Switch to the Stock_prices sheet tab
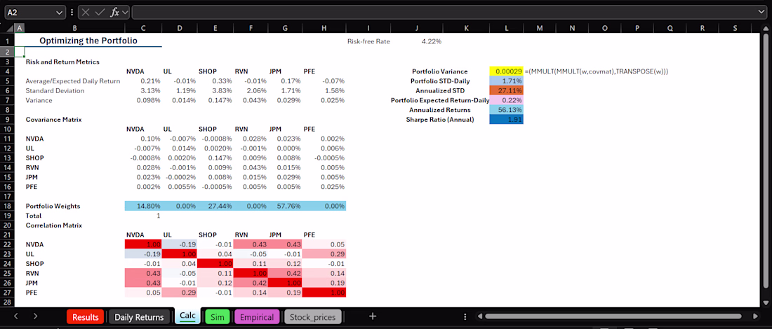Viewport: 772px width, 329px height. click(x=312, y=317)
